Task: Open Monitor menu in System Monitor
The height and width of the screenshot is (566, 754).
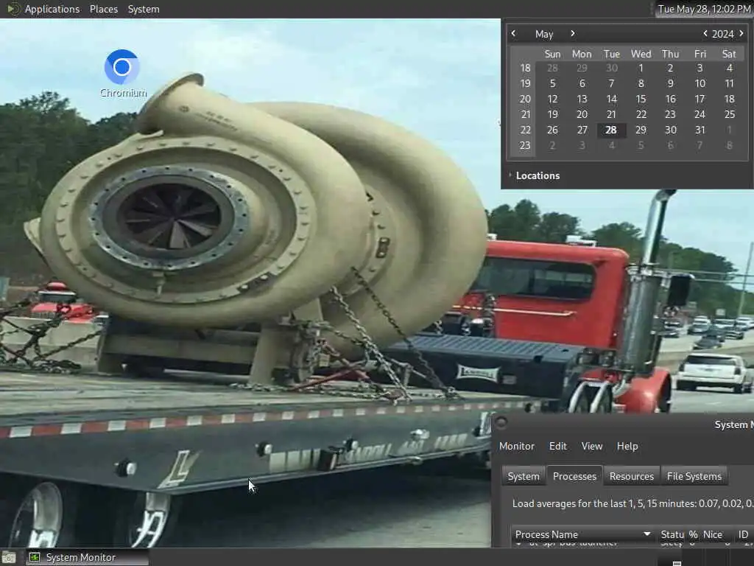Action: (x=516, y=446)
